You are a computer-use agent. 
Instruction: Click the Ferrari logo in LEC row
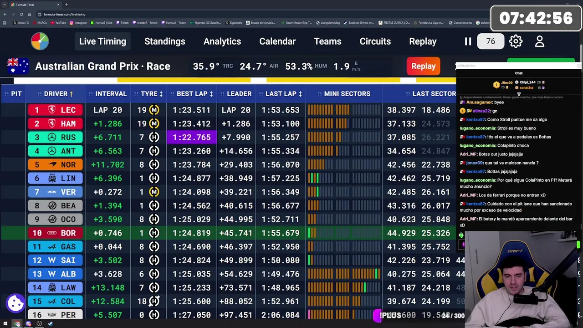[x=52, y=110]
